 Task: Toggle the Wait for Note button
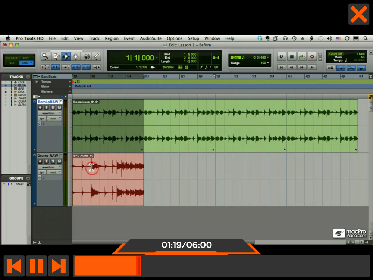click(330, 68)
